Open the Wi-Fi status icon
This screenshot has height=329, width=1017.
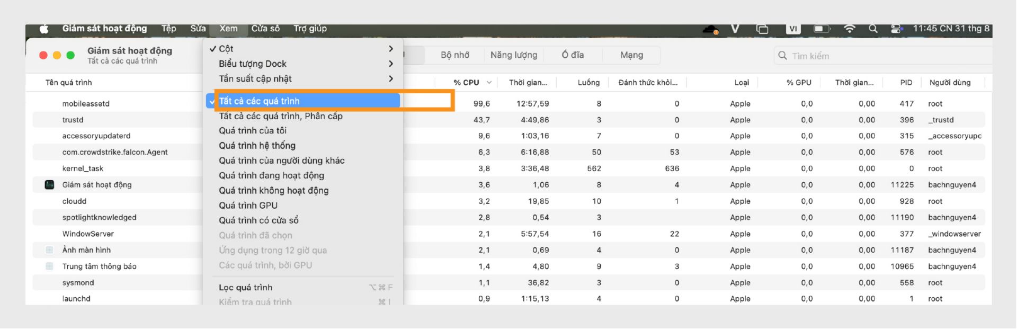[x=849, y=29]
